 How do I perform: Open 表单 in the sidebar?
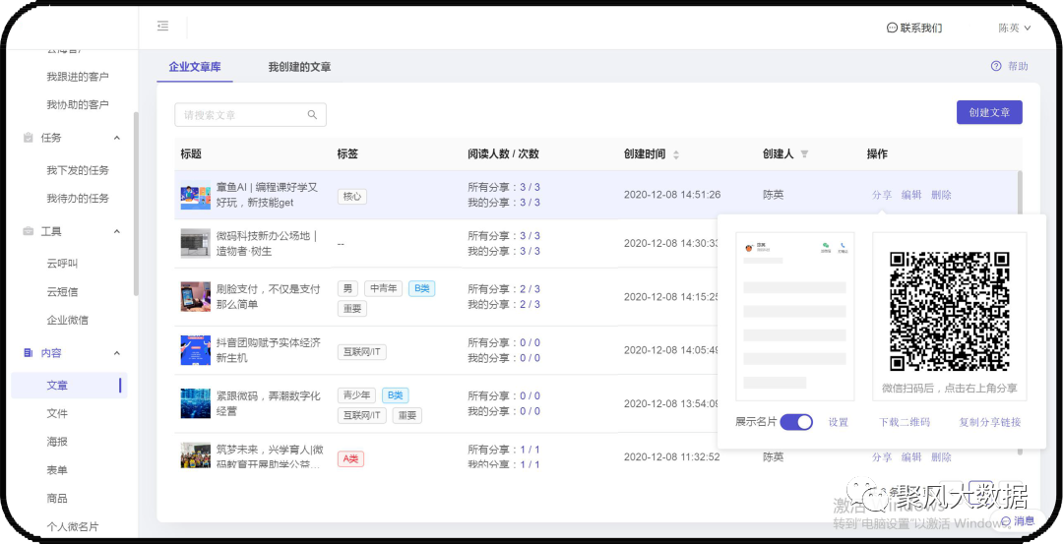[57, 470]
